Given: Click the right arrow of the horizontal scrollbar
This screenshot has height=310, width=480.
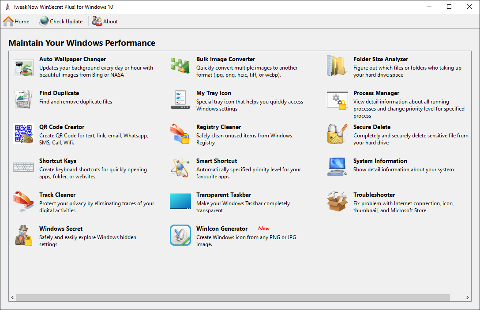Looking at the screenshot, I should tap(469, 297).
